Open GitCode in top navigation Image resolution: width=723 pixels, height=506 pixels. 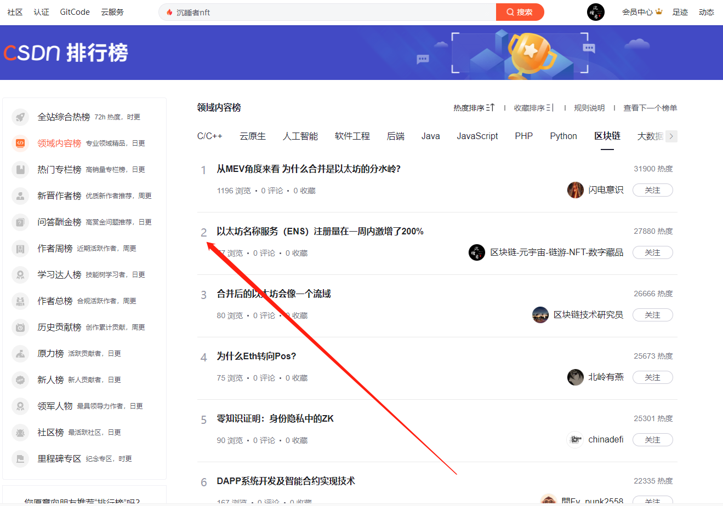click(x=75, y=12)
